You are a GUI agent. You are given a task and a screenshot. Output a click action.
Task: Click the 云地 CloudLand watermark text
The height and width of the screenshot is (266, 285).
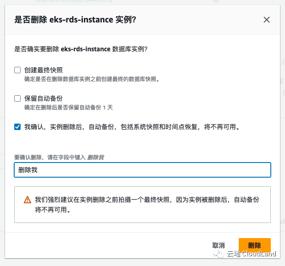[x=252, y=254]
